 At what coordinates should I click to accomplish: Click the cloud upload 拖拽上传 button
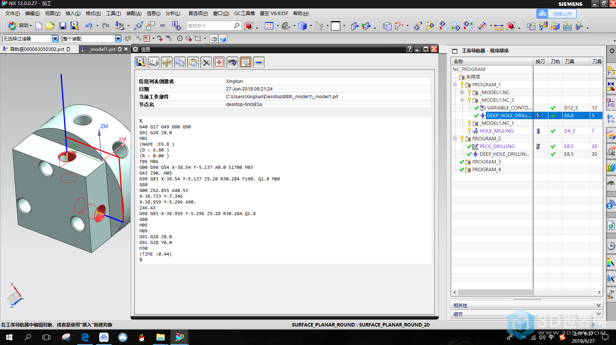pos(557,13)
